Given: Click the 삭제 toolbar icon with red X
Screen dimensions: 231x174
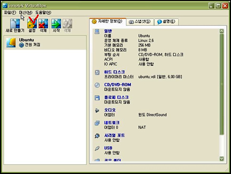Looking at the screenshot, I should pyautogui.click(x=43, y=23).
